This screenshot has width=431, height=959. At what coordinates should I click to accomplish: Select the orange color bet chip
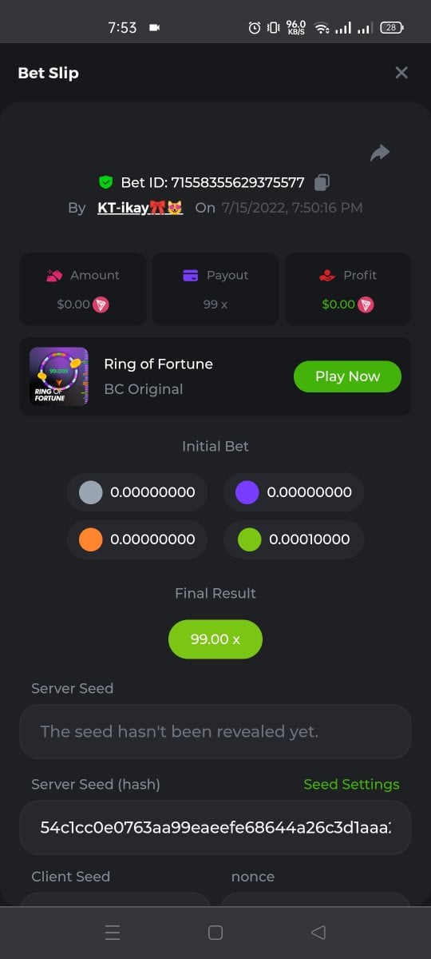coord(137,539)
